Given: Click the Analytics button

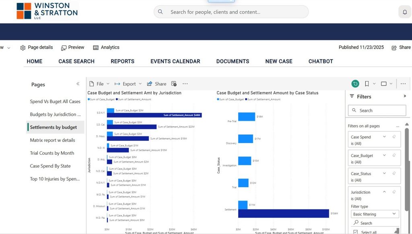Looking at the screenshot, I should tap(106, 47).
